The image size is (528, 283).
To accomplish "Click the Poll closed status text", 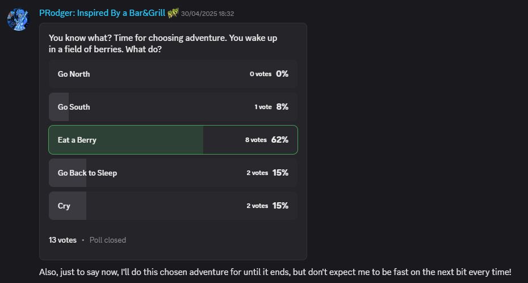I will pyautogui.click(x=108, y=240).
